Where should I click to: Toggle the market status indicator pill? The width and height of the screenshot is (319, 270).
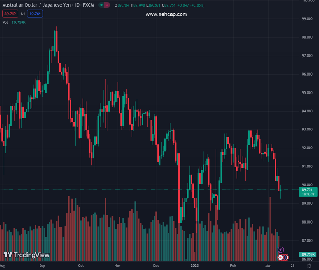104,5
